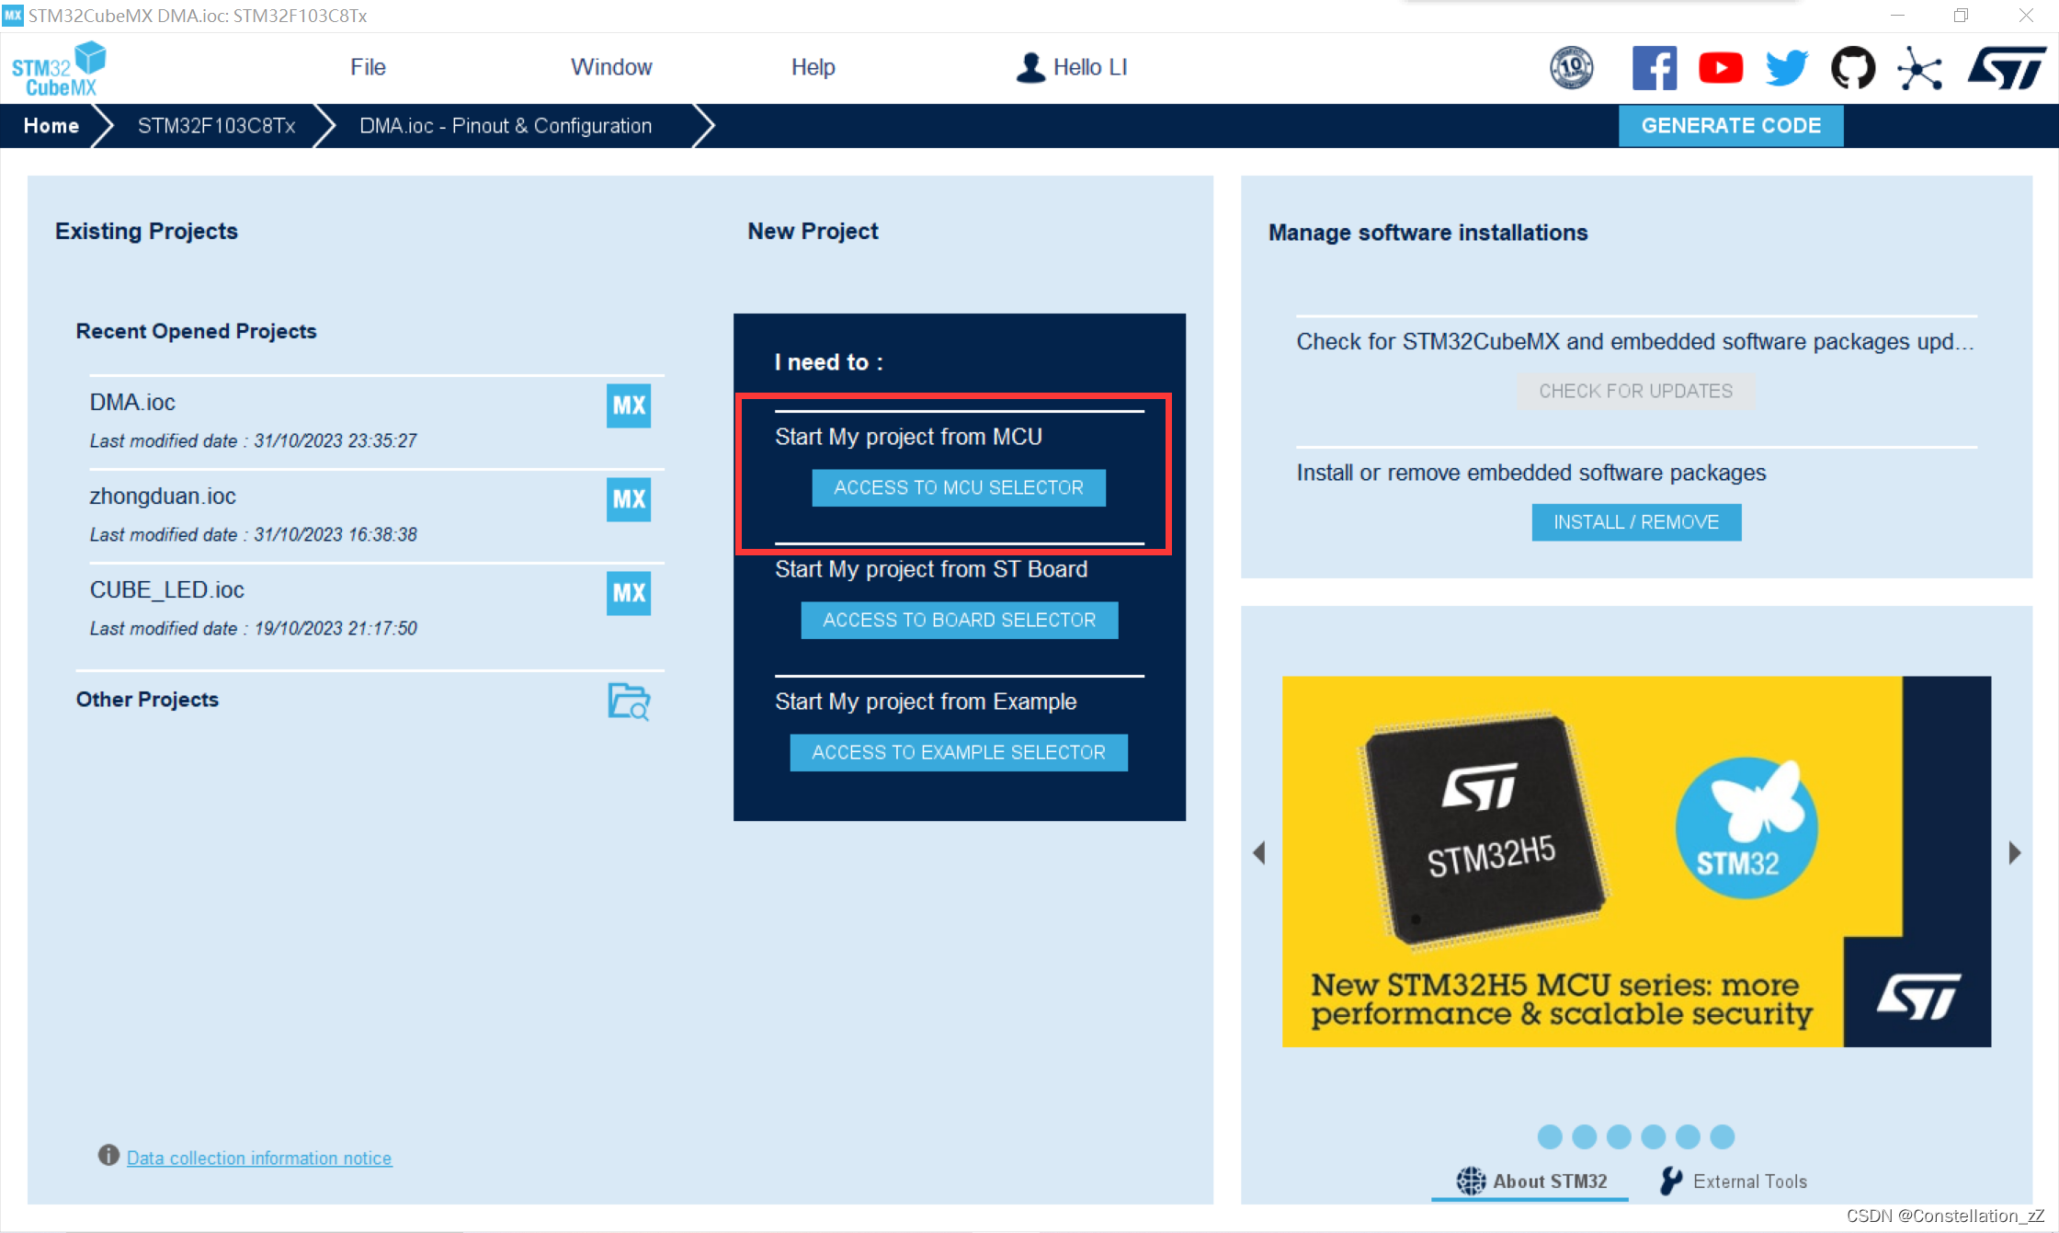The height and width of the screenshot is (1233, 2059).
Task: Click the Other Projects label
Action: click(x=147, y=700)
